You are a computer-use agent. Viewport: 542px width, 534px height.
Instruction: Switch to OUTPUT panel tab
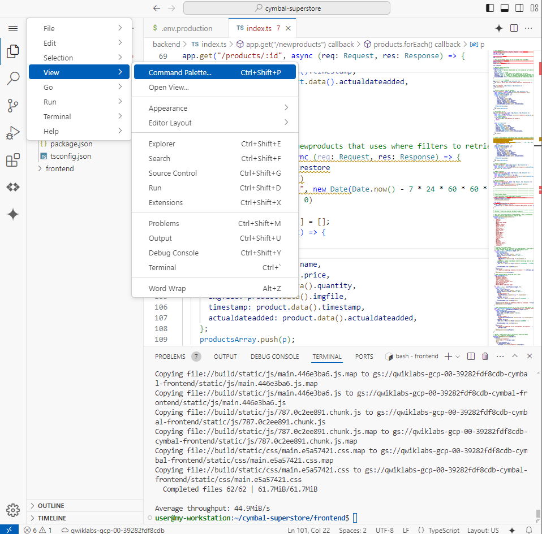click(x=225, y=357)
